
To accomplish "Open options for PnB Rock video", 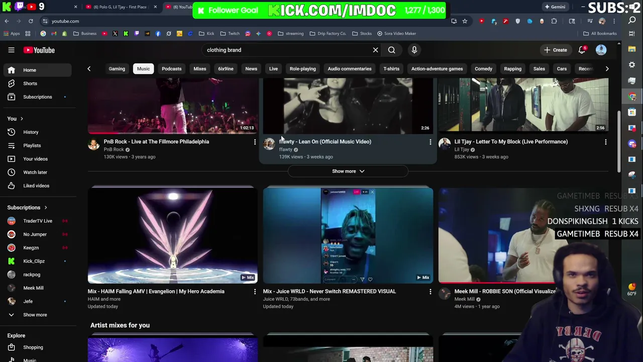I will coord(255,142).
